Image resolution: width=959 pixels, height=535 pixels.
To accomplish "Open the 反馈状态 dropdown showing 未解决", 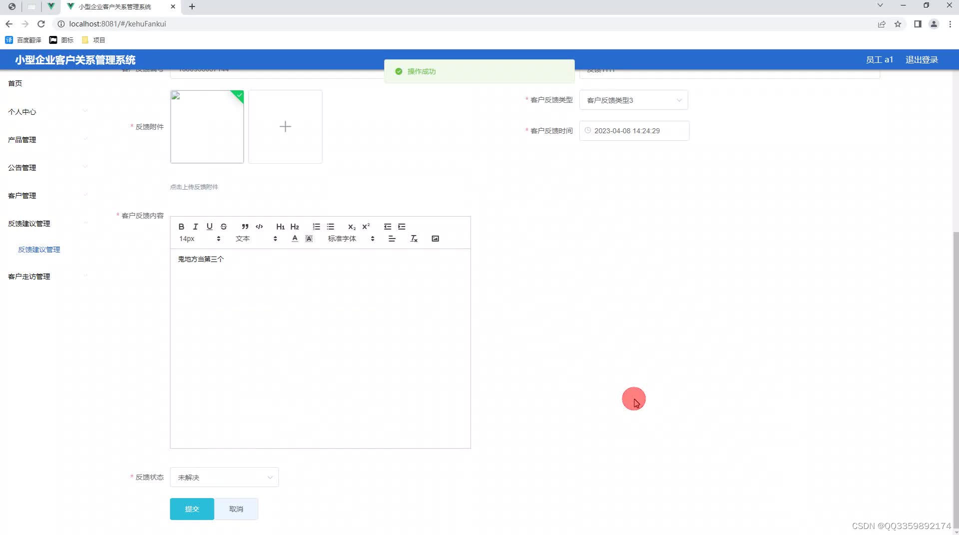I will (x=224, y=478).
